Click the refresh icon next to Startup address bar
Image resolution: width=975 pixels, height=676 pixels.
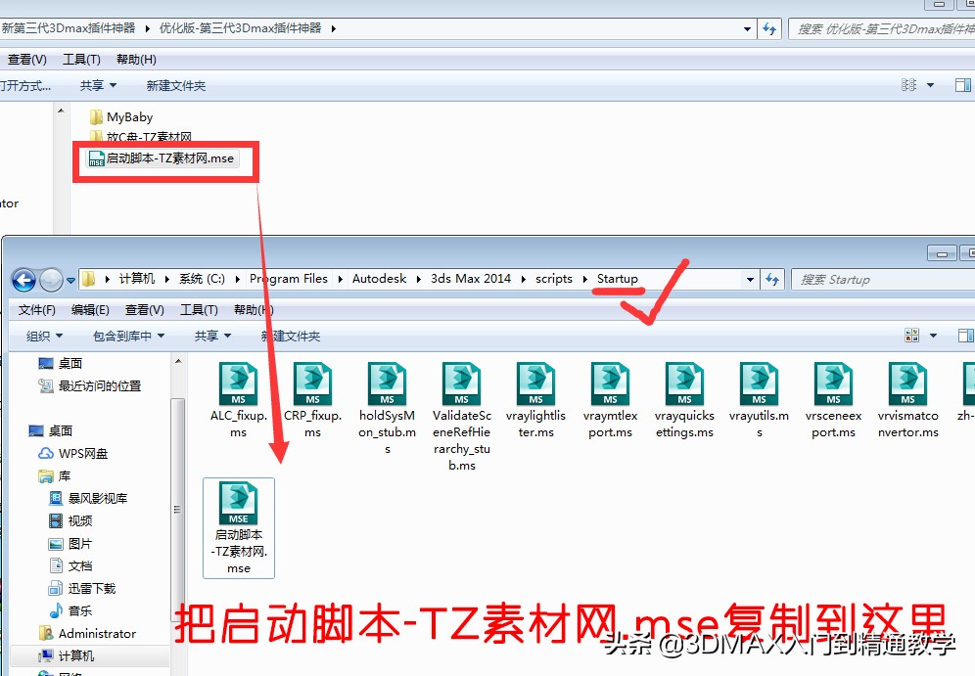tap(772, 280)
